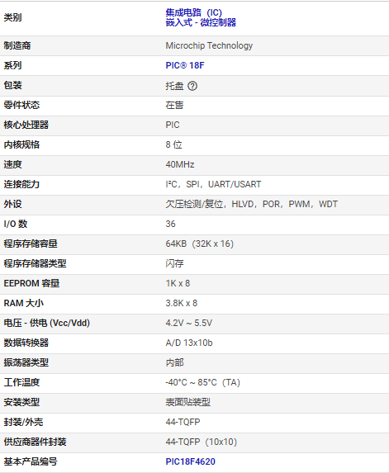Click the -40°C ~ 85°C operating temperature value
Image resolution: width=389 pixels, height=473 pixels.
click(203, 382)
